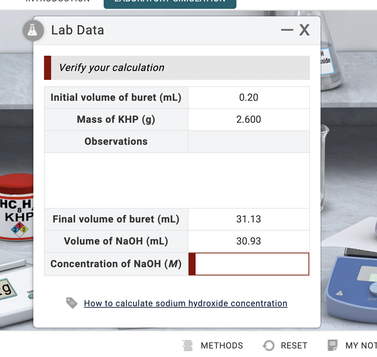
Task: Select the Mass of KHP value
Action: tap(248, 119)
